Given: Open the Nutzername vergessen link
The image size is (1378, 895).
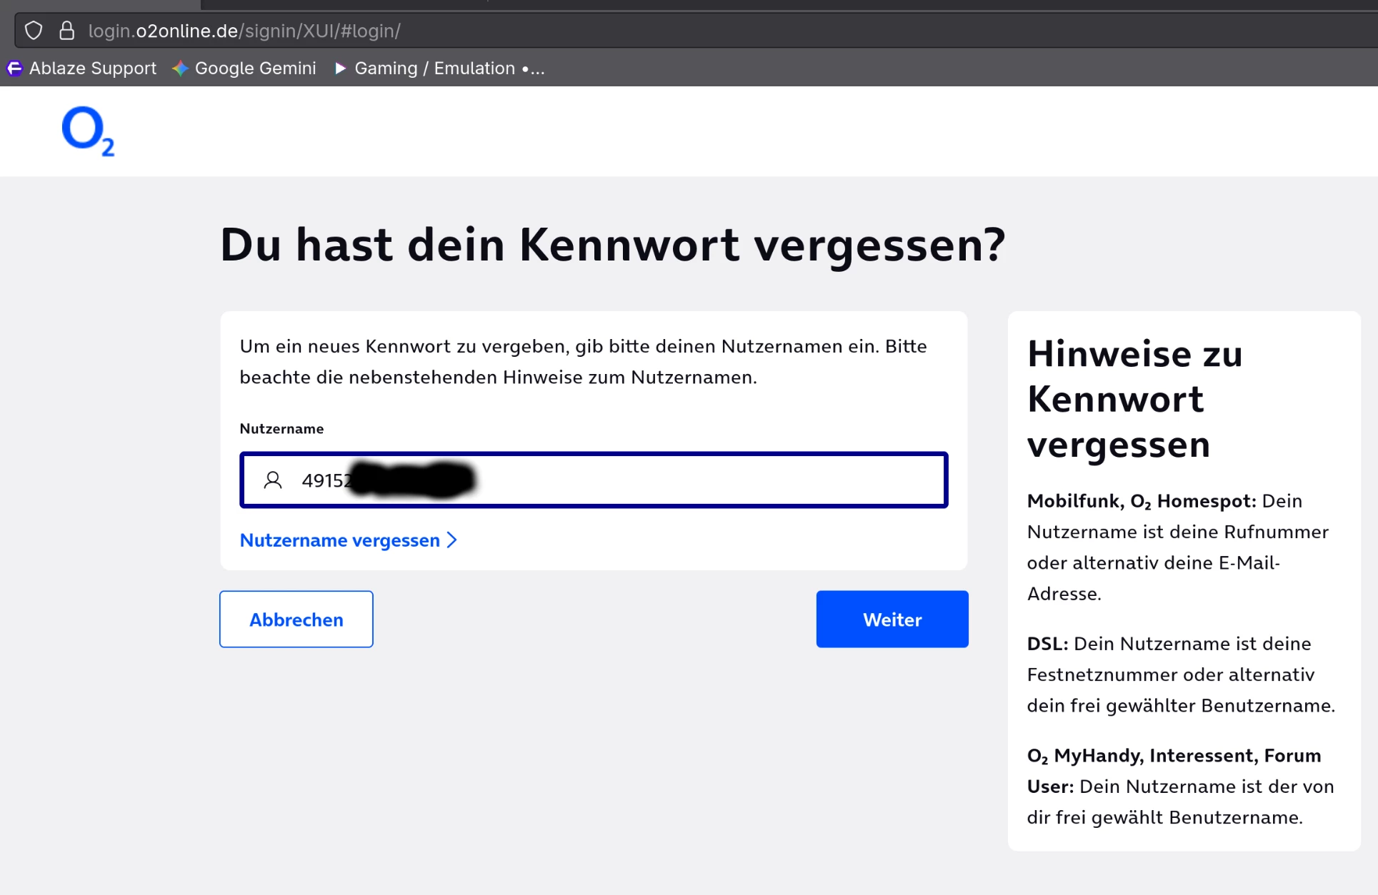Looking at the screenshot, I should [340, 540].
